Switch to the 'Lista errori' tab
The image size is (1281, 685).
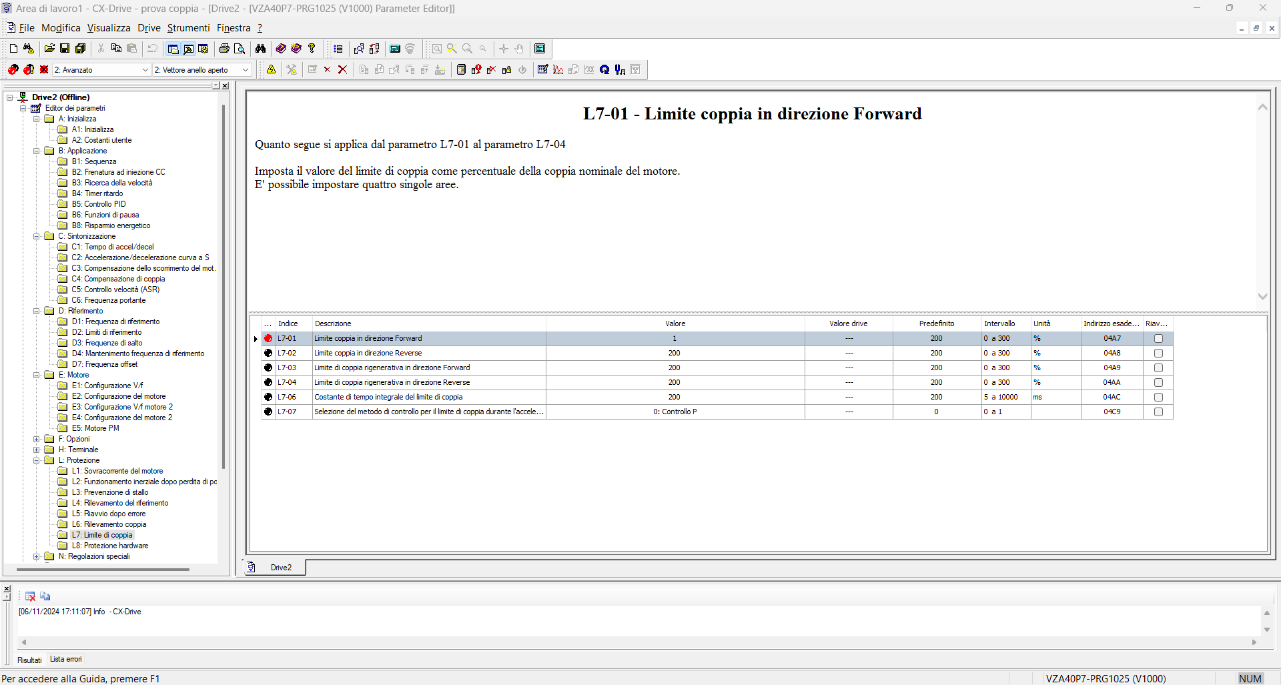pyautogui.click(x=66, y=659)
